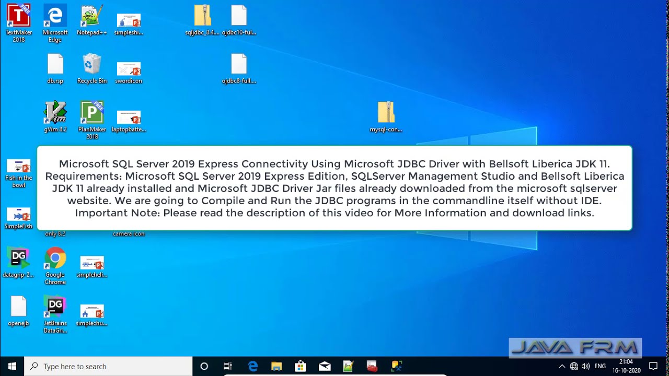Select the datagrip-2... installer icon

click(x=18, y=263)
